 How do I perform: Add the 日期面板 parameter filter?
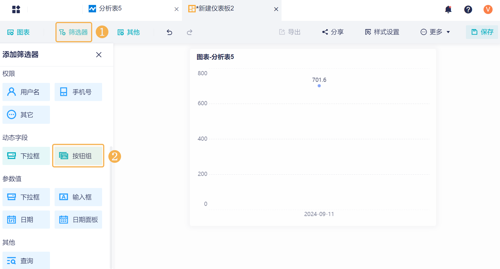(78, 220)
